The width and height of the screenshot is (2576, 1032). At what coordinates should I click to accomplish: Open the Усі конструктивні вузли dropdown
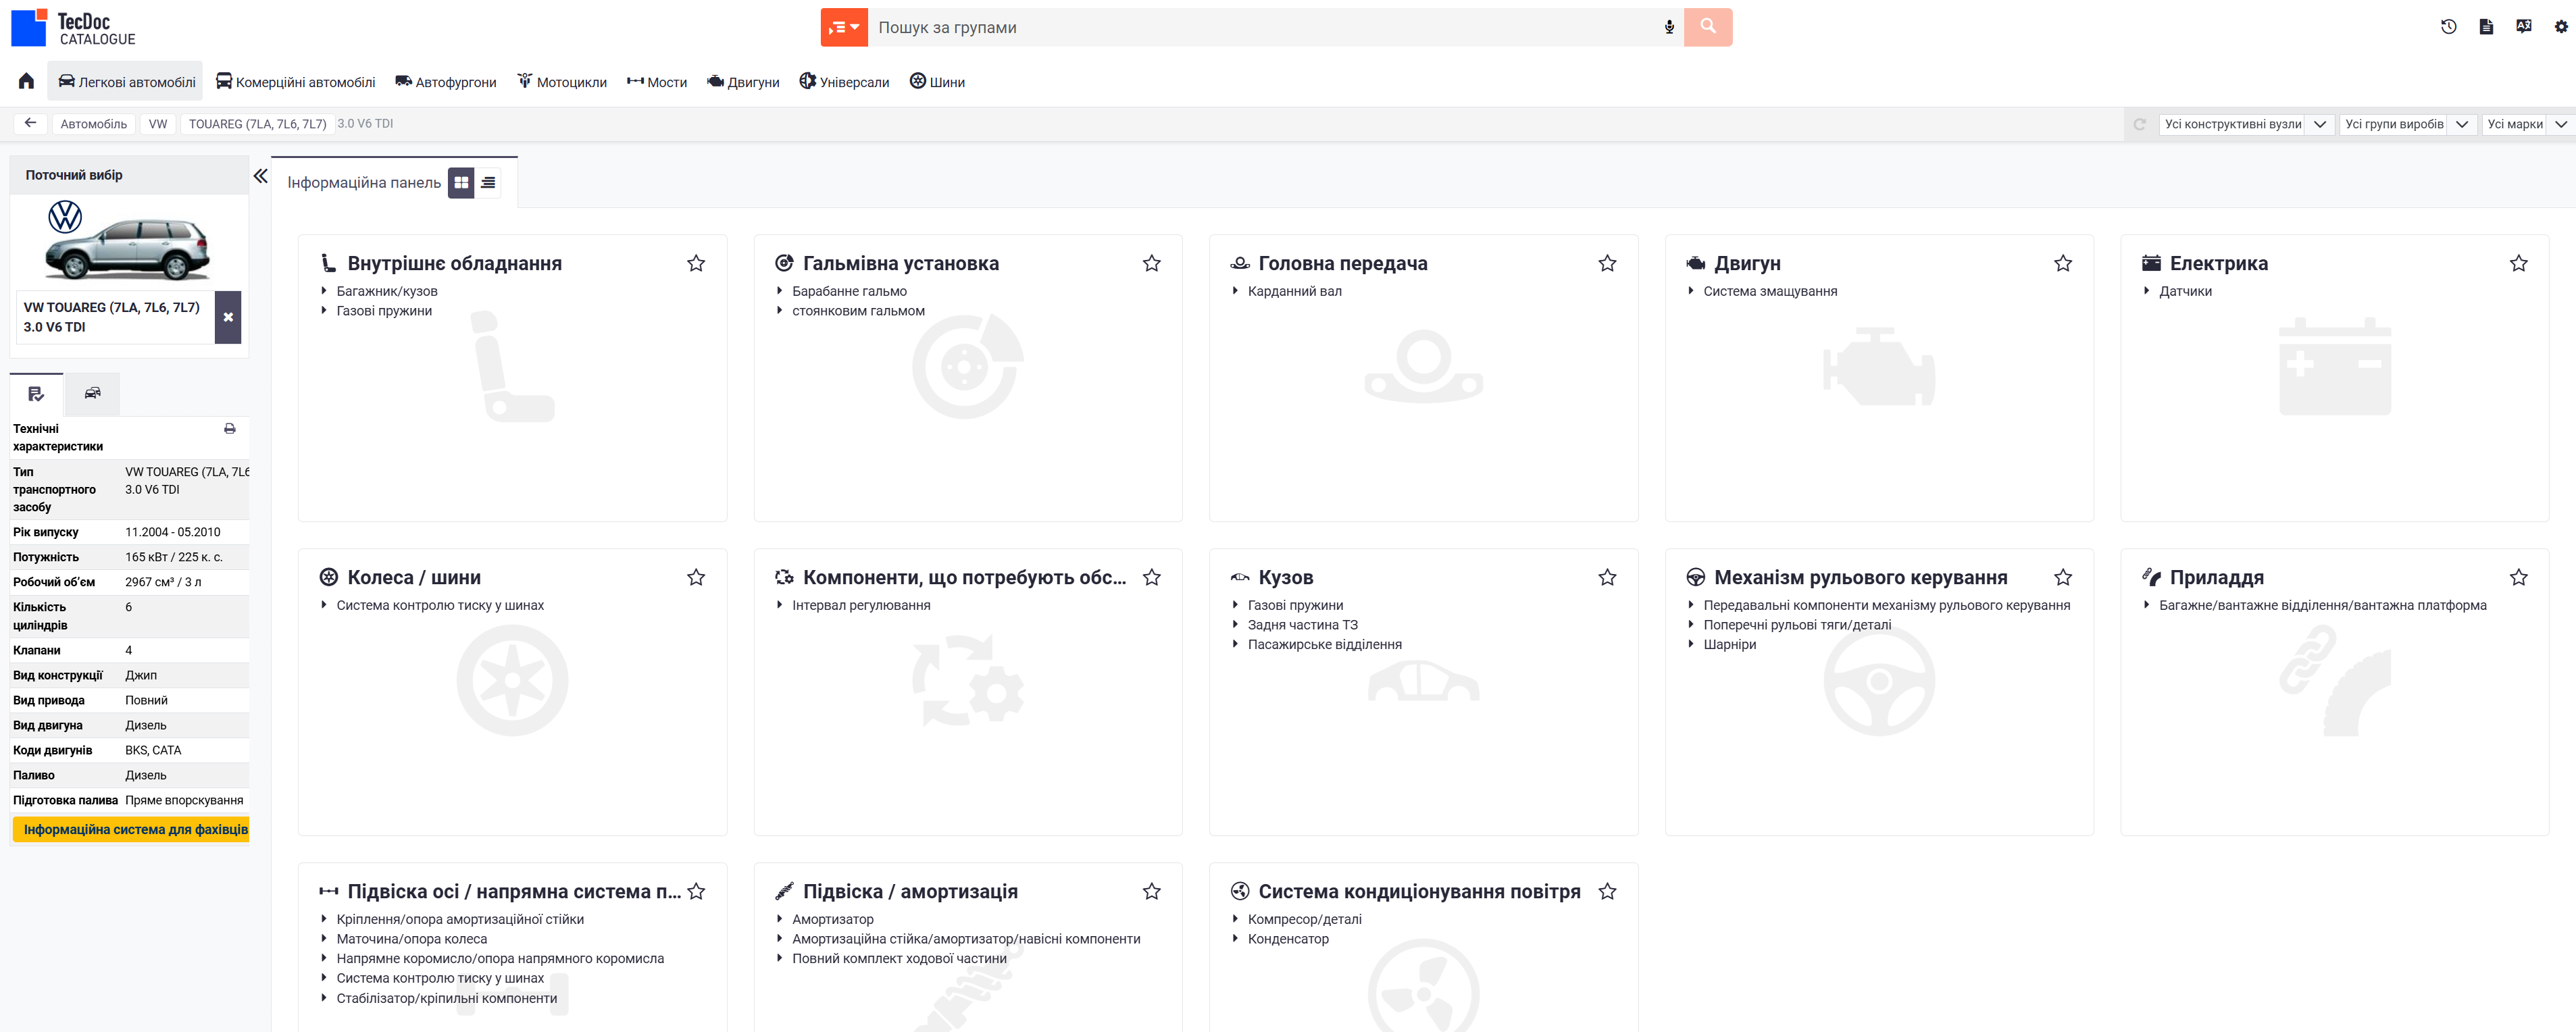tap(2246, 124)
